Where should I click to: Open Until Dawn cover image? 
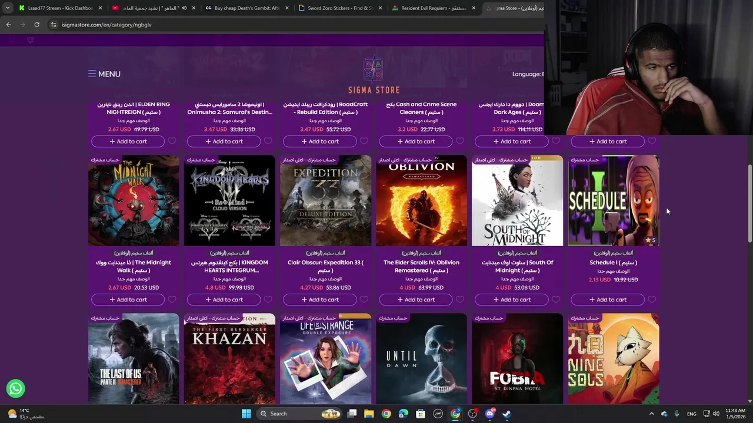point(421,358)
